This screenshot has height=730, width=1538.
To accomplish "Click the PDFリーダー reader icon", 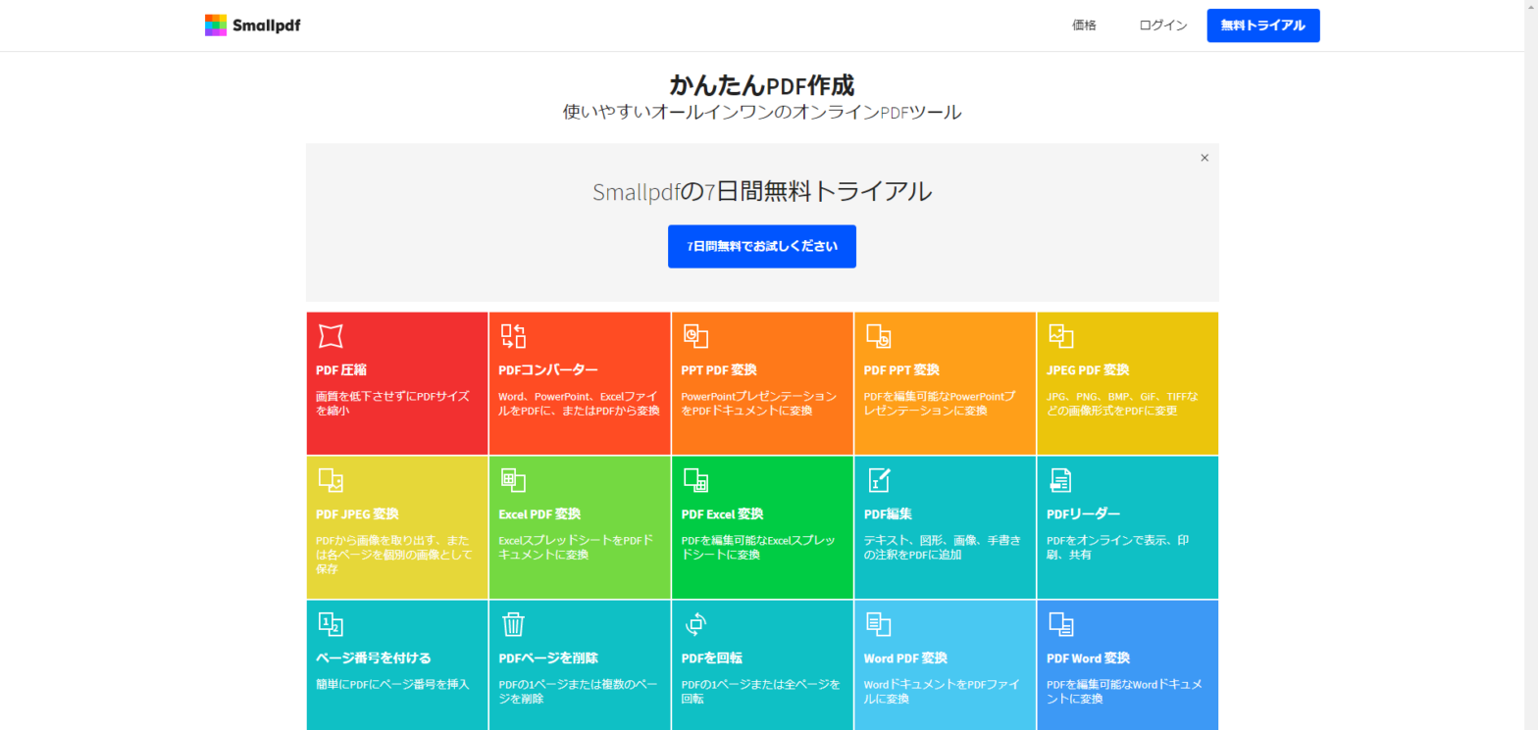I will coord(1060,480).
